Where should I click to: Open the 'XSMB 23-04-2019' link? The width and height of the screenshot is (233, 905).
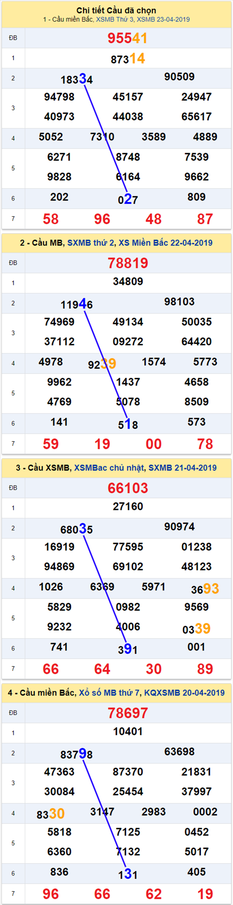pyautogui.click(x=163, y=19)
